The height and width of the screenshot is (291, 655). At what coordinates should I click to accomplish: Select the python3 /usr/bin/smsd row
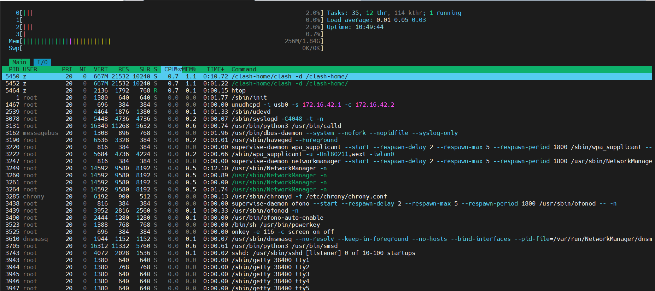tap(327, 246)
